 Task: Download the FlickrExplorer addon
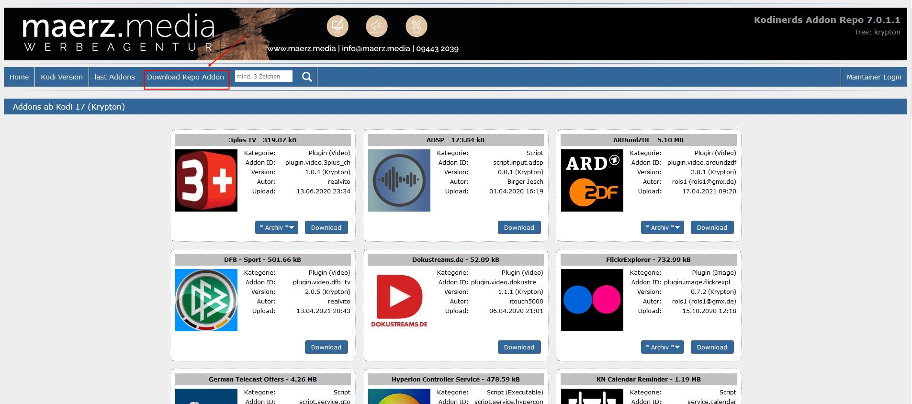pos(712,347)
